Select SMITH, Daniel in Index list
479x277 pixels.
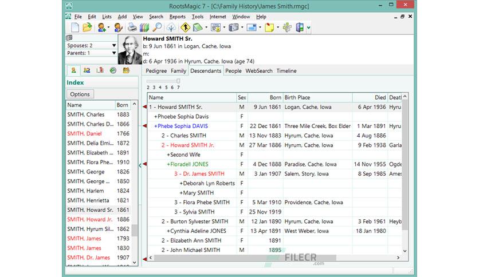pos(99,133)
